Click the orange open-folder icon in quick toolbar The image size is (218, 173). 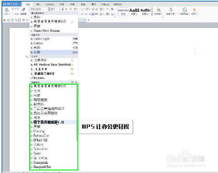coord(4,20)
